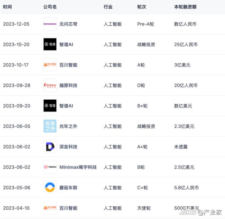Click the 光年之外 blue logo
The width and height of the screenshot is (225, 219).
pos(50,126)
